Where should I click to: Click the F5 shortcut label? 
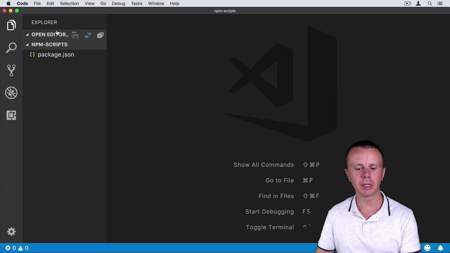click(306, 212)
